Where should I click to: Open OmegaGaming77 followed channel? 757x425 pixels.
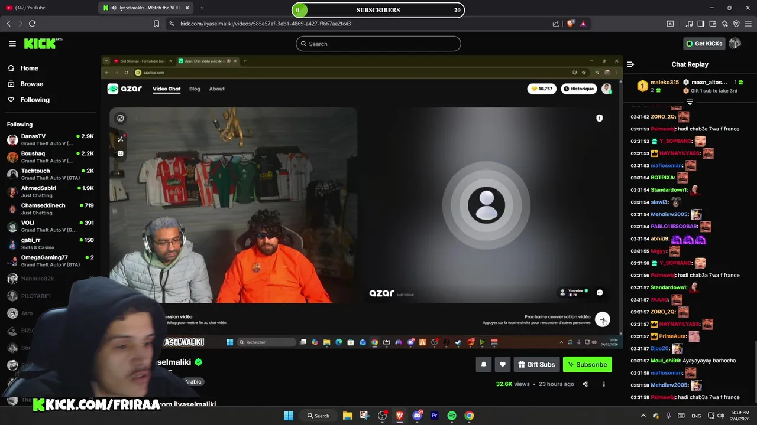click(x=50, y=261)
